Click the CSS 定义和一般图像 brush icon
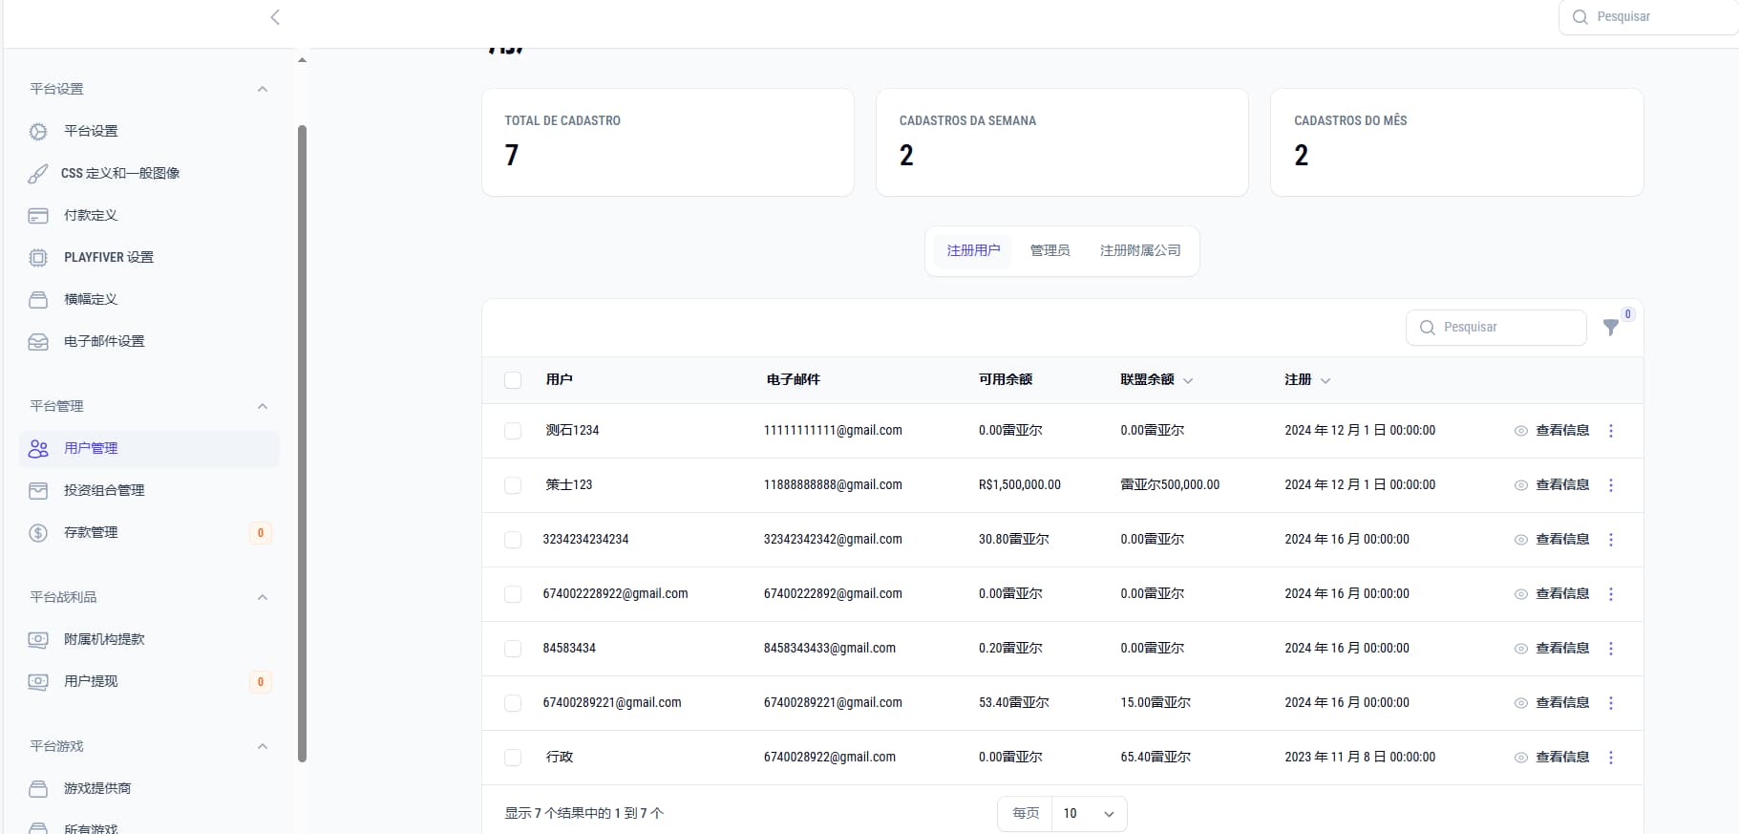The image size is (1739, 834). pyautogui.click(x=37, y=174)
